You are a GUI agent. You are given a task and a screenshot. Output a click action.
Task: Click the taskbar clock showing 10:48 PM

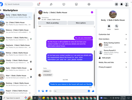coord(123,98)
